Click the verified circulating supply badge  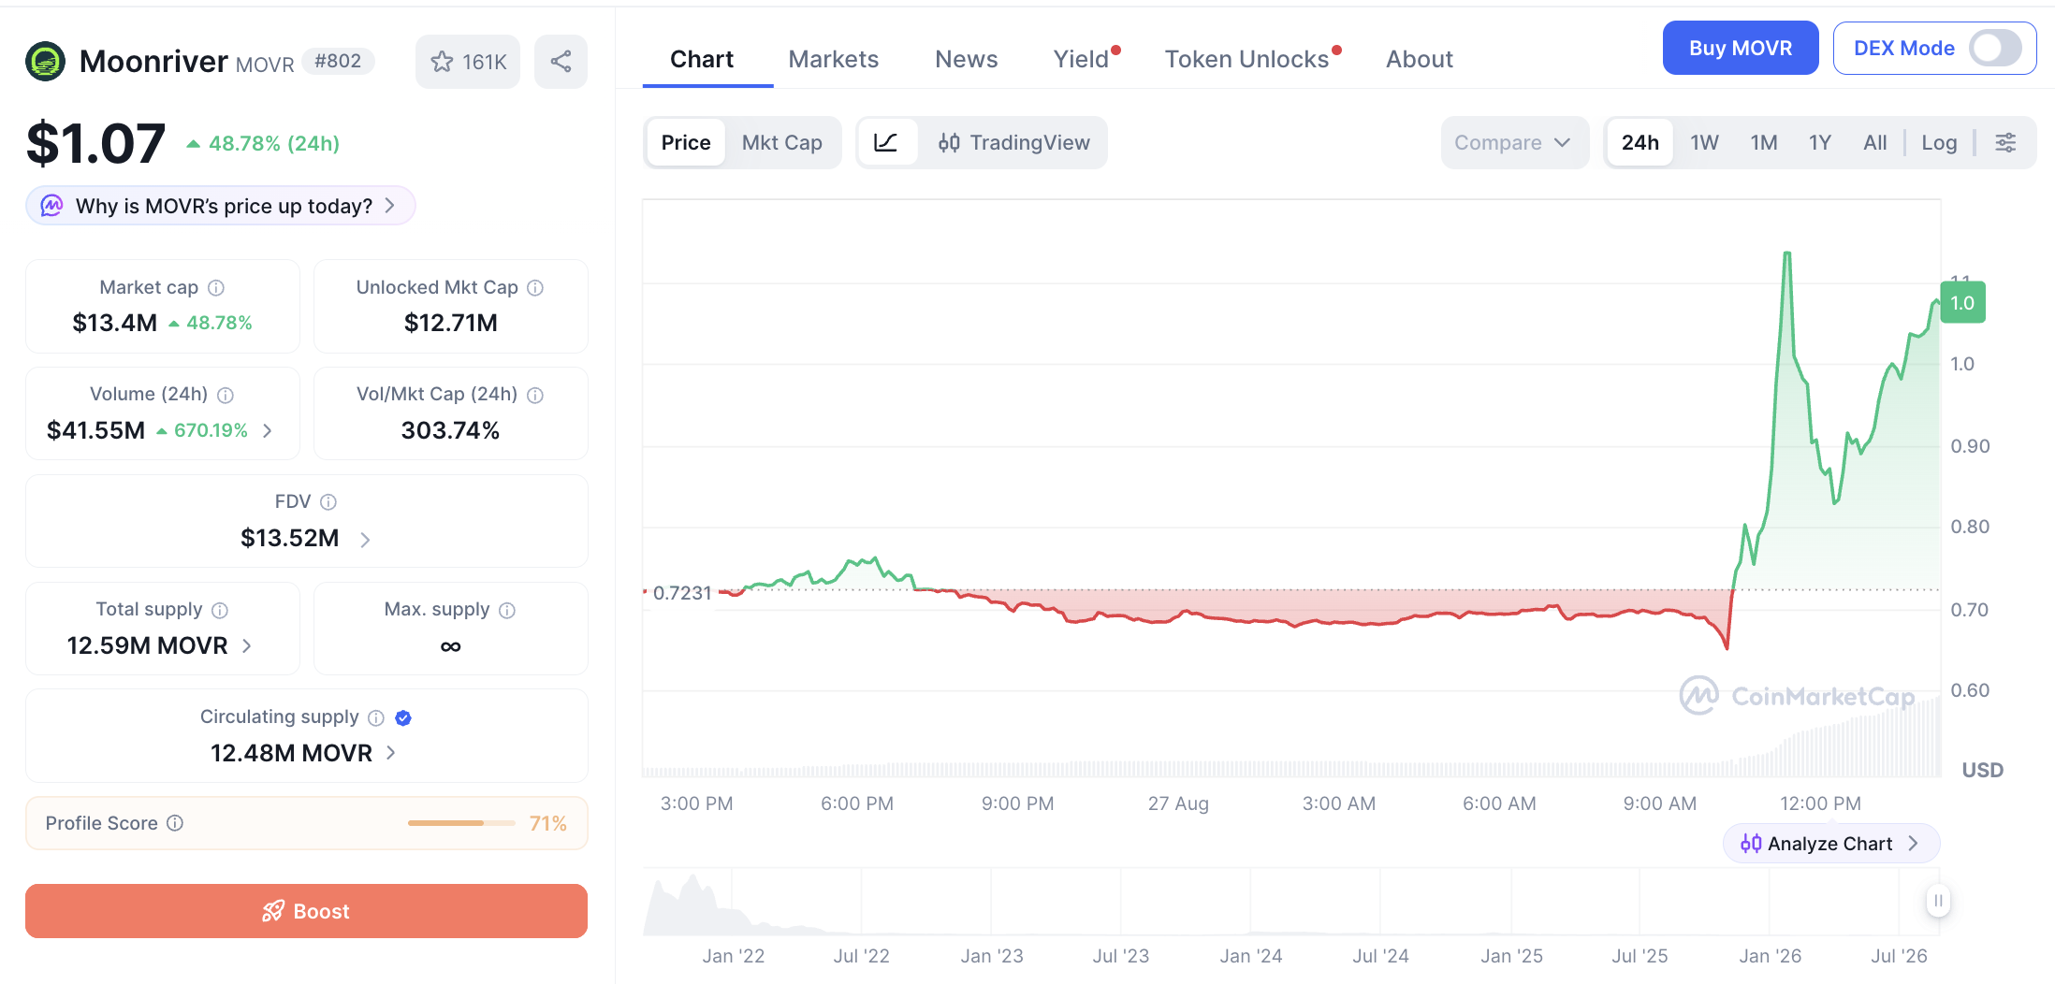[x=403, y=717]
